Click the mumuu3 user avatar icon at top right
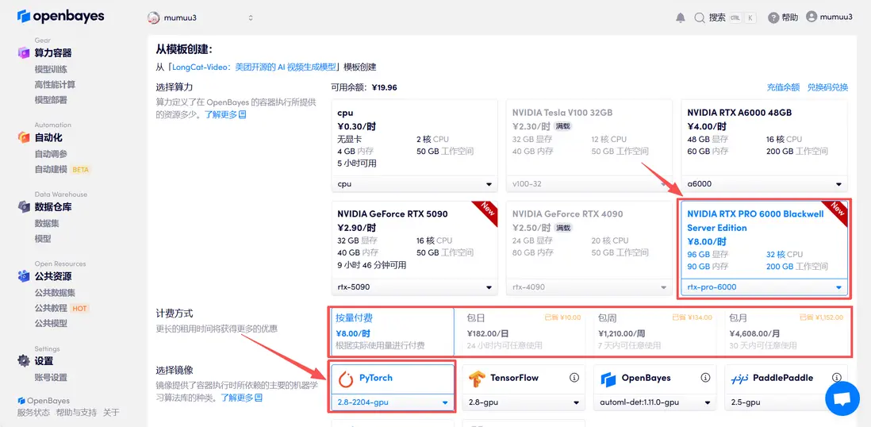 [x=812, y=17]
